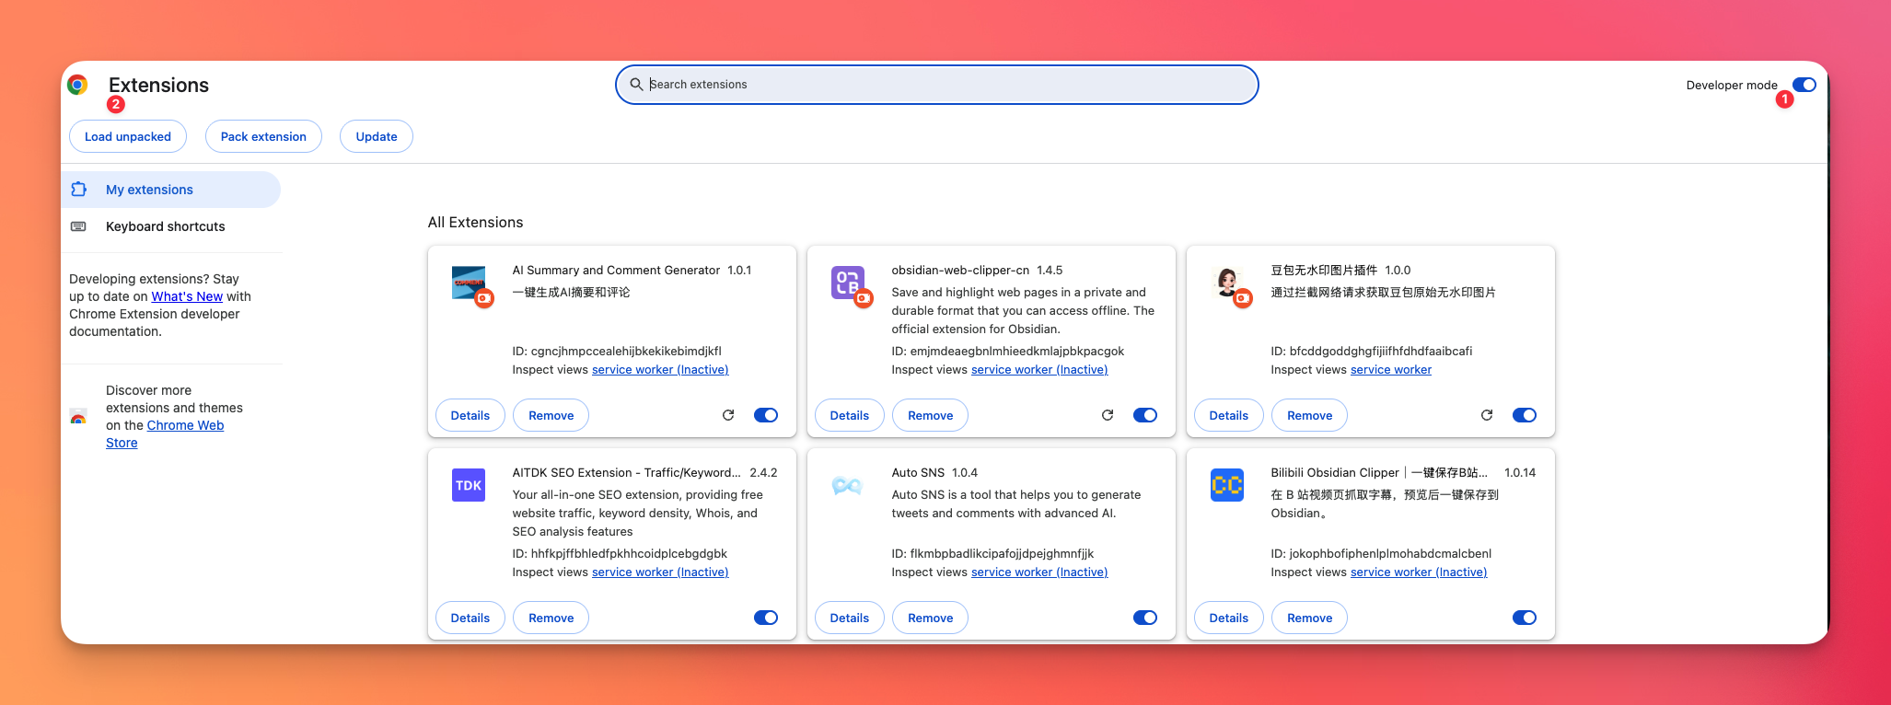Inspect 豆包无水印图片插件 service worker link
The width and height of the screenshot is (1891, 705).
(x=1391, y=370)
